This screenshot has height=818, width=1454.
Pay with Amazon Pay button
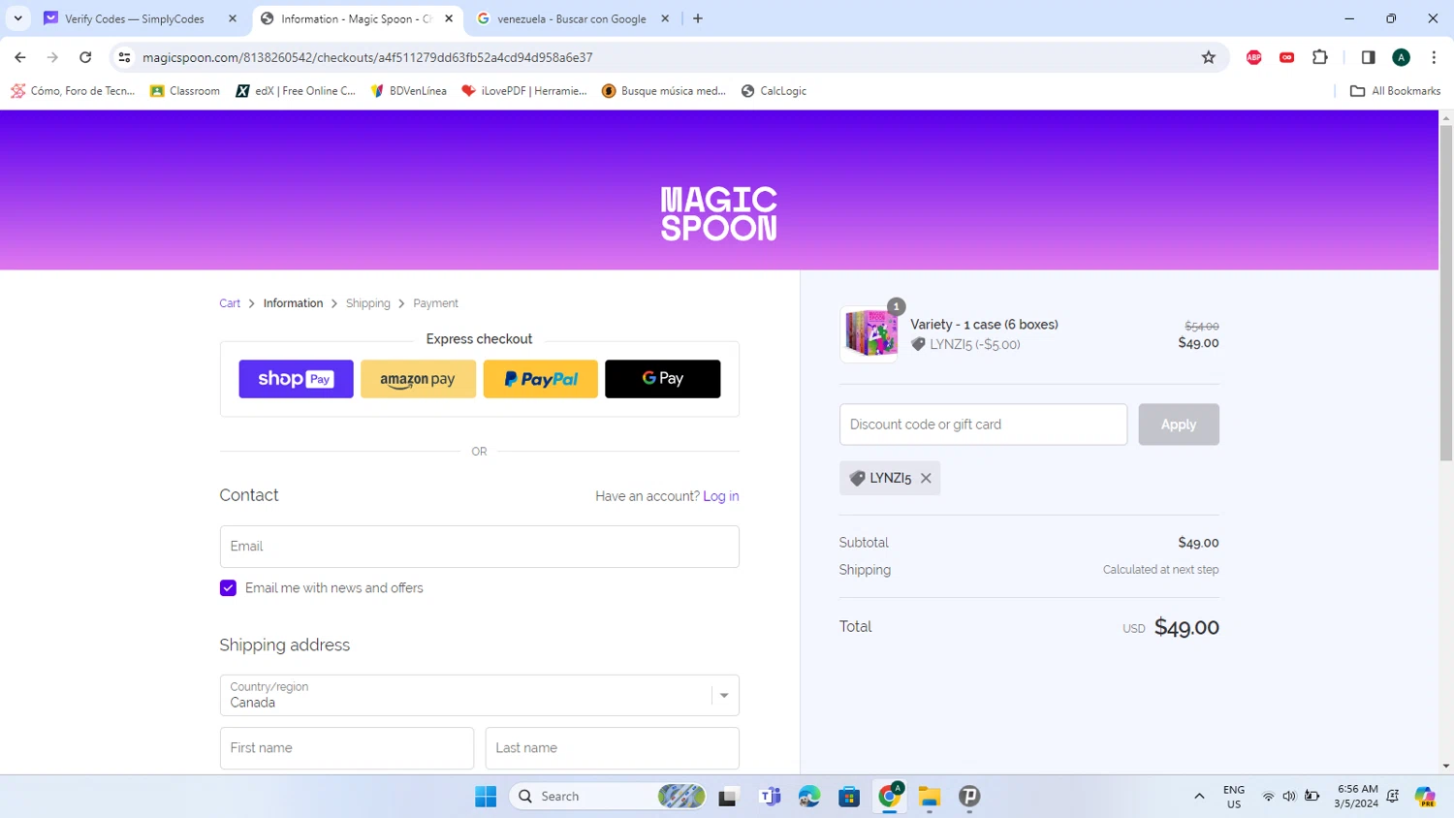pos(418,379)
